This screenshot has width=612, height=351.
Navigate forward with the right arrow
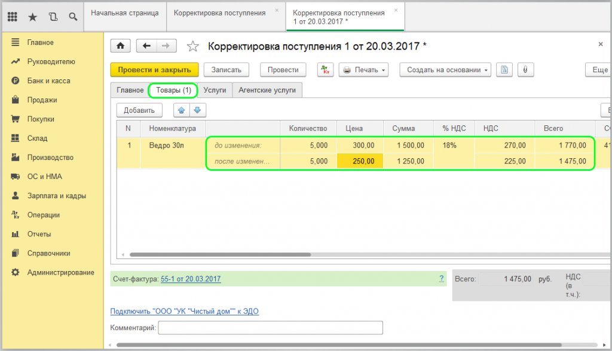(x=166, y=46)
